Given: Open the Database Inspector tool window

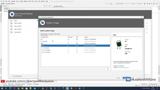Looking at the screenshot, I should (x=20, y=84).
